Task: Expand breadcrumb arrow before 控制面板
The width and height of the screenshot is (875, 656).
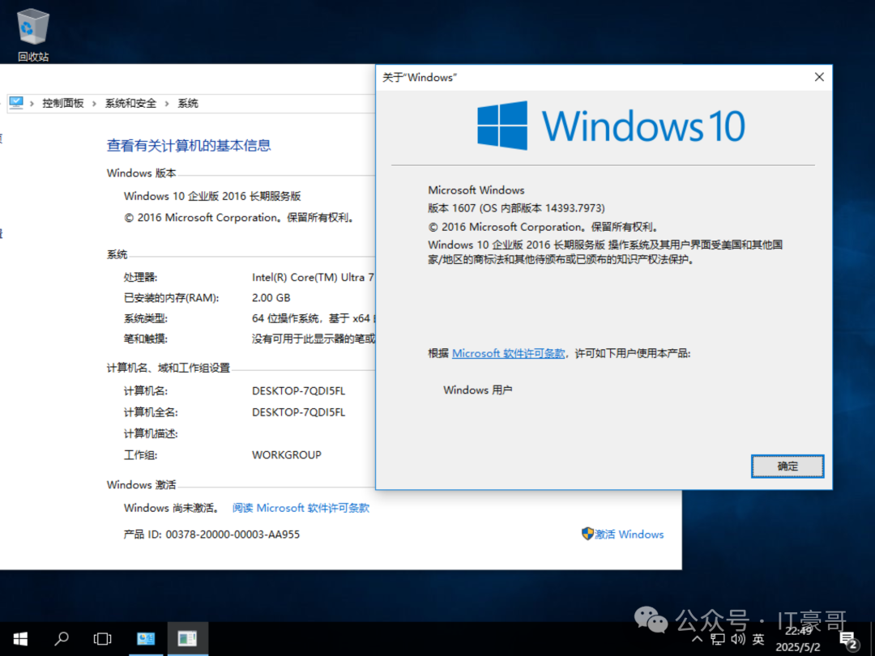Action: (x=32, y=103)
